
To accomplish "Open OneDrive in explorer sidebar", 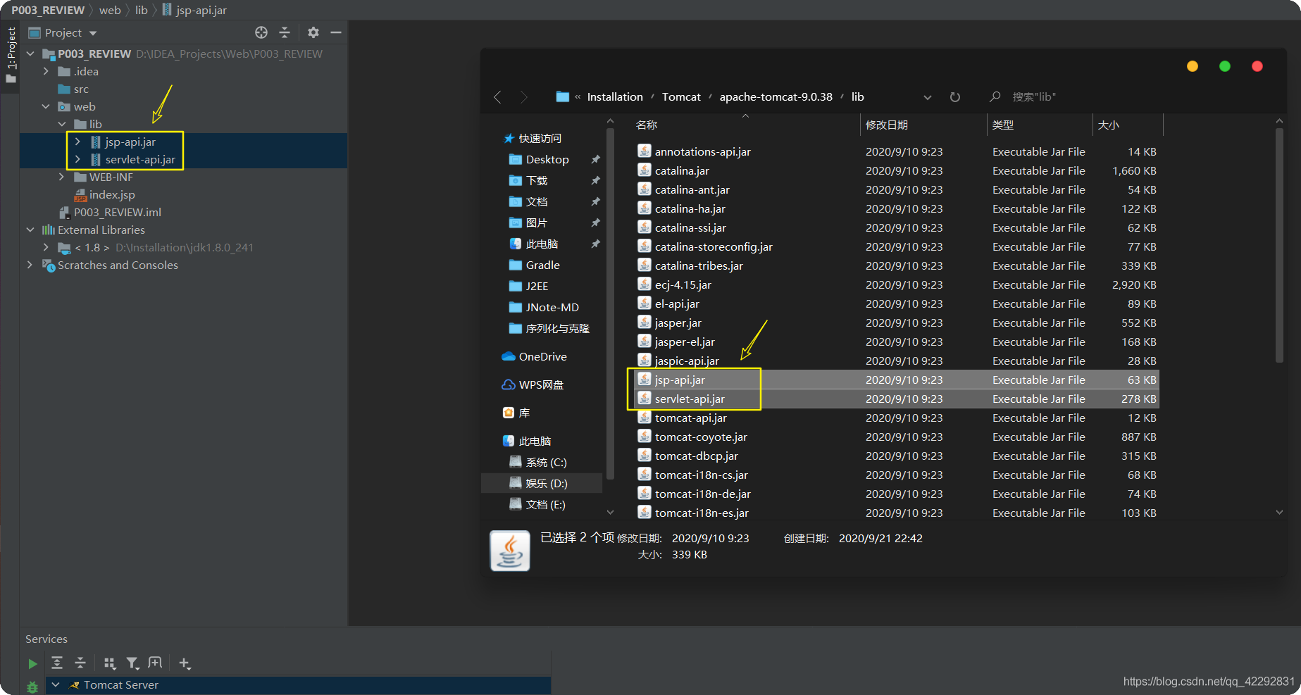I will pyautogui.click(x=542, y=357).
